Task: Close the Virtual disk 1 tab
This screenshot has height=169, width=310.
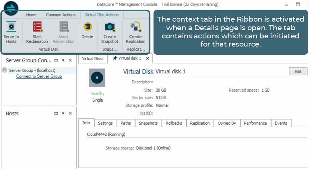Action: coord(148,58)
